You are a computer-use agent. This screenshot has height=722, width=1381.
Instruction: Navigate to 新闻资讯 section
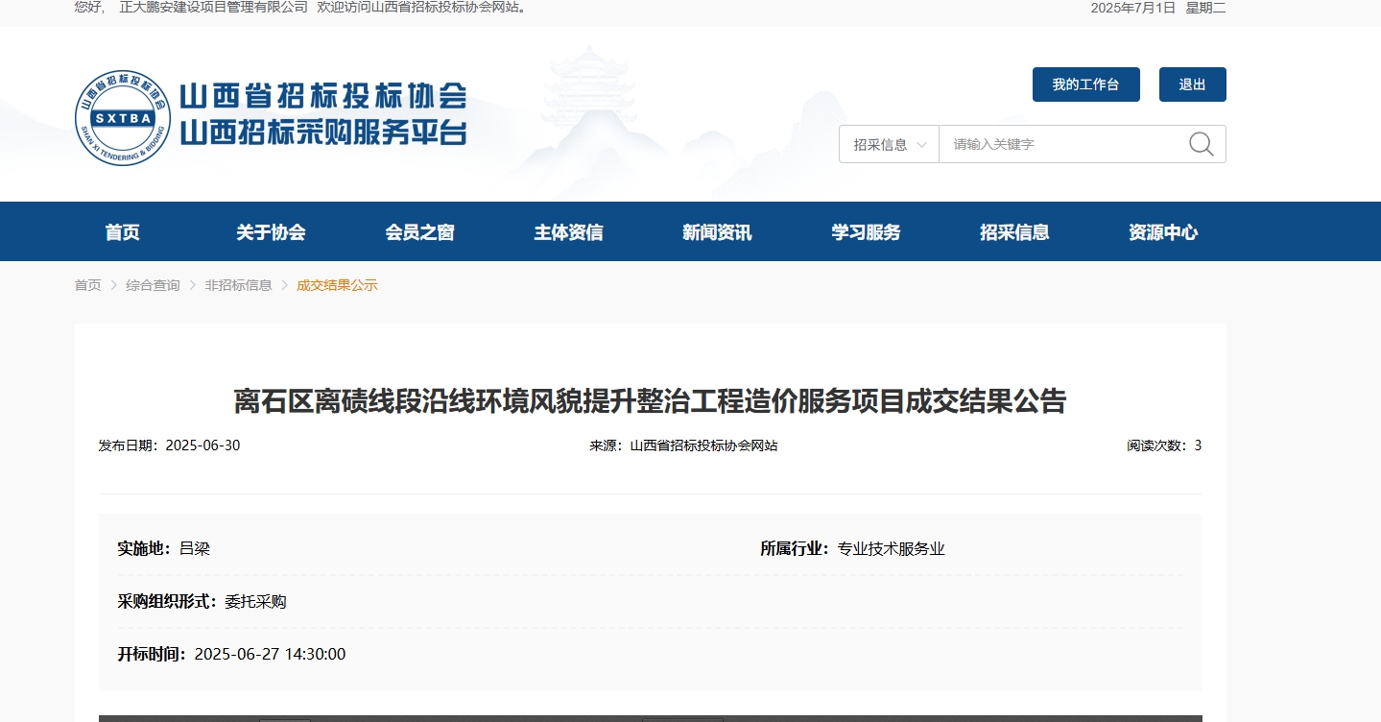[x=717, y=232]
